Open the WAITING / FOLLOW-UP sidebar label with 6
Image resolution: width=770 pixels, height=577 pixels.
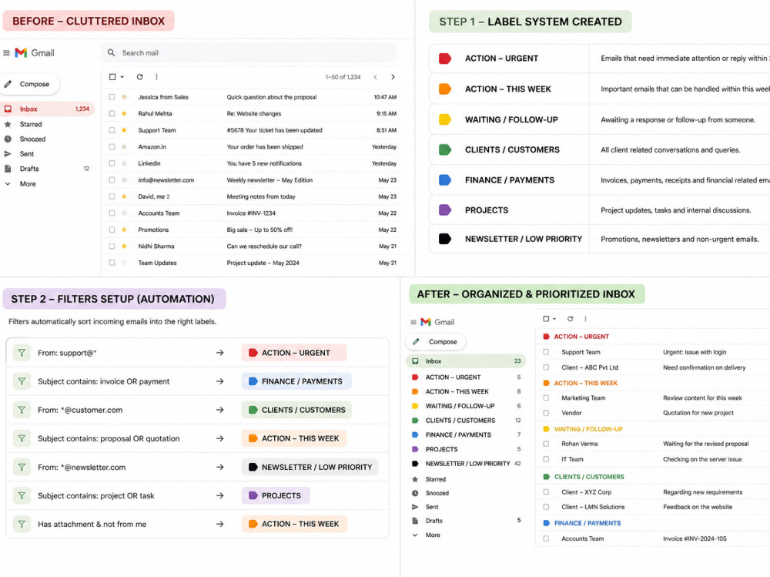(x=467, y=406)
